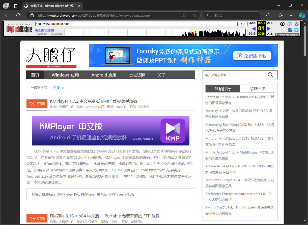Image resolution: width=308 pixels, height=225 pixels.
Task: Open KMPlayer Pro tag link
Action: 69,194
